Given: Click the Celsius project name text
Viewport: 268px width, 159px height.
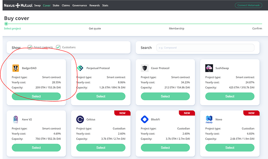Looking at the screenshot, I should 91,119.
